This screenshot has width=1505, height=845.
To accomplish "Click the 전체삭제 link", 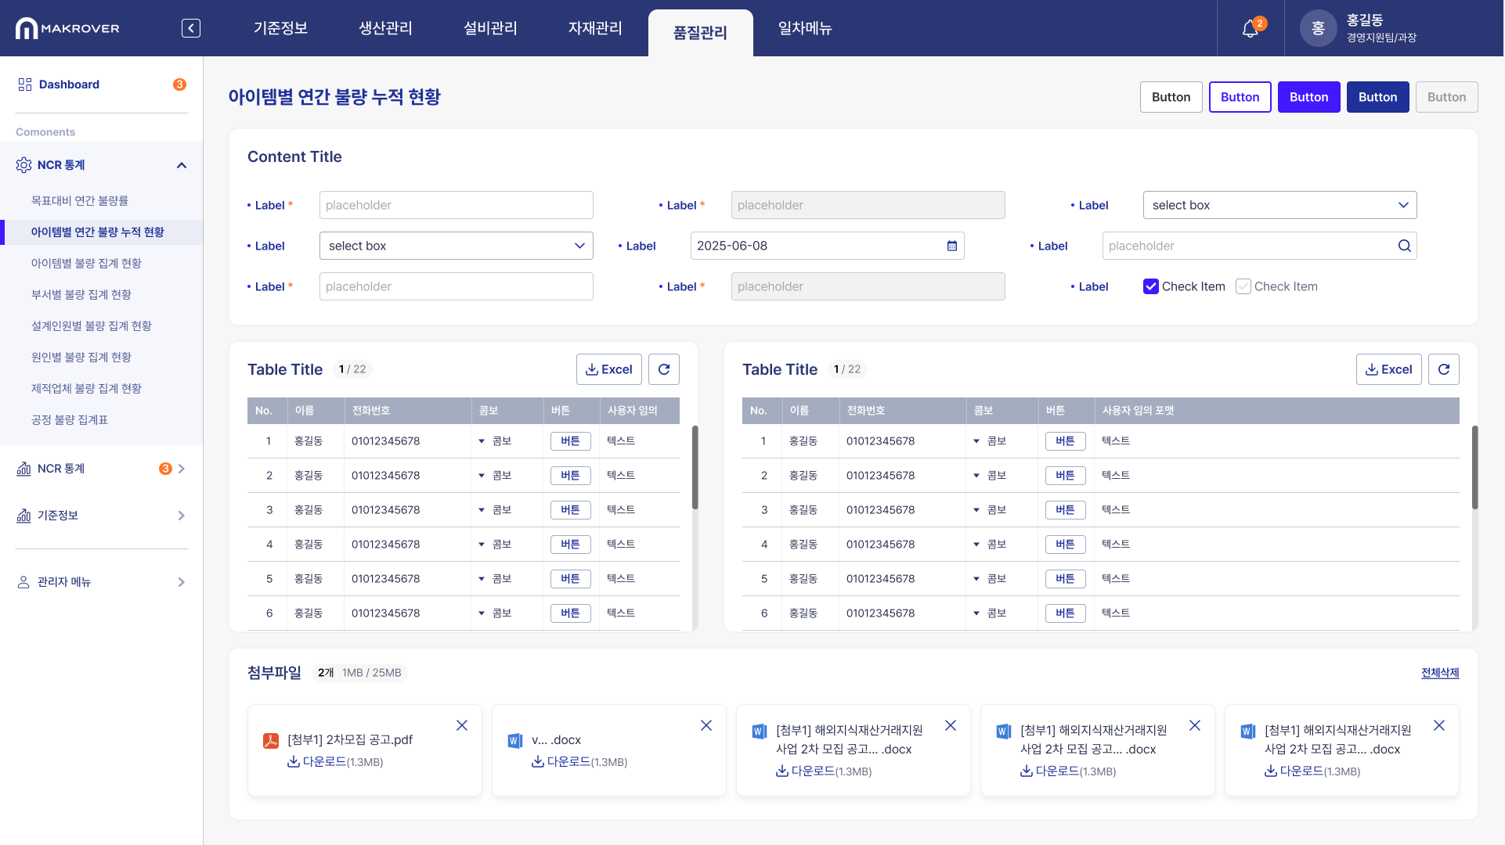I will point(1439,673).
